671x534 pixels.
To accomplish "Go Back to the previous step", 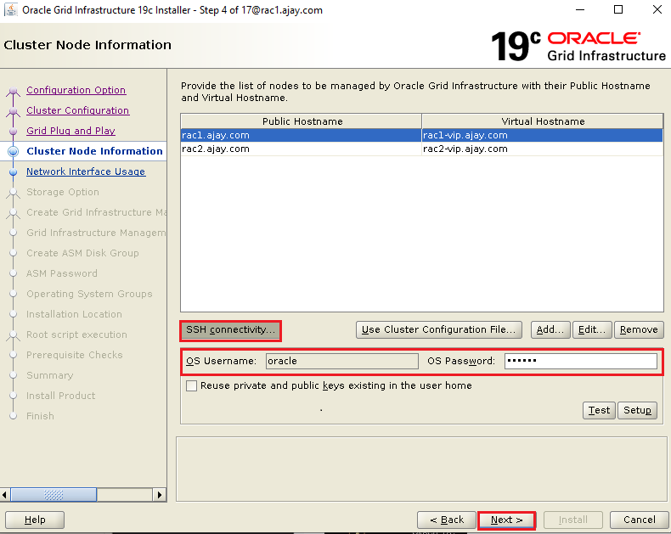I will [446, 520].
